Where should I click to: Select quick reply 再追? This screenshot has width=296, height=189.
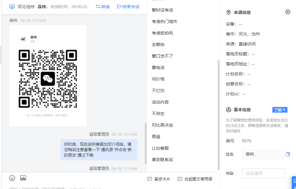(156, 137)
